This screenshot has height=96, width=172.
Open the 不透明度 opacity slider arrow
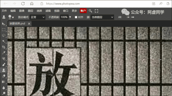70,17
